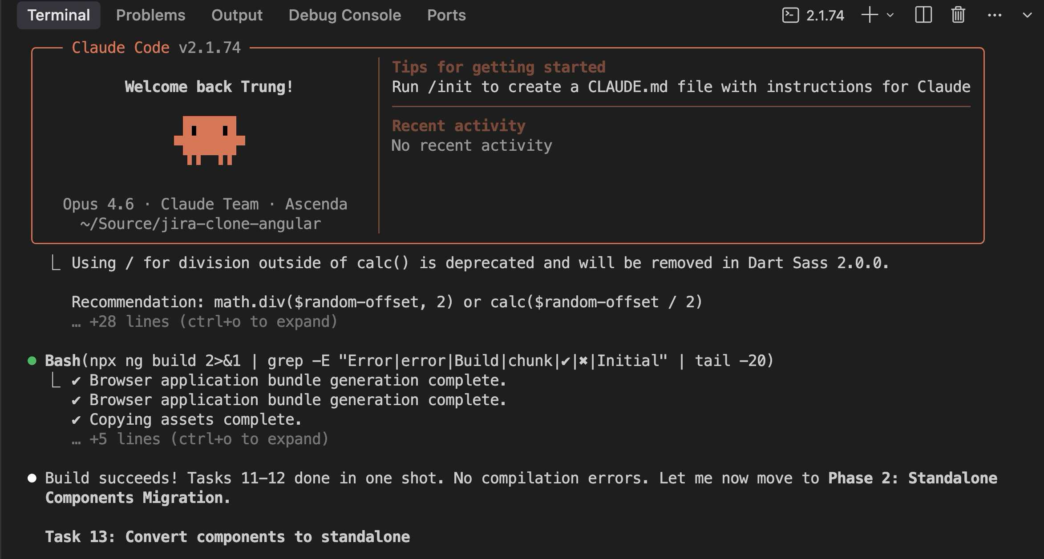Split the terminal with split icon

923,15
